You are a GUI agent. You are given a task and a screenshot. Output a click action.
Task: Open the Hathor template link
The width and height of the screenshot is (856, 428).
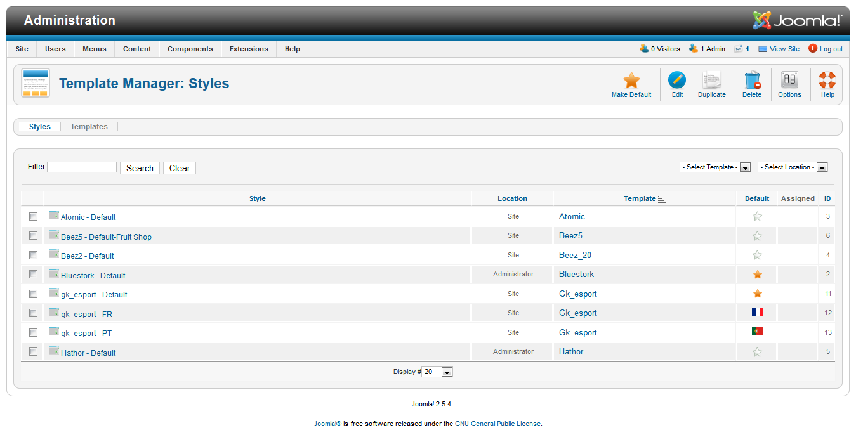click(x=571, y=351)
